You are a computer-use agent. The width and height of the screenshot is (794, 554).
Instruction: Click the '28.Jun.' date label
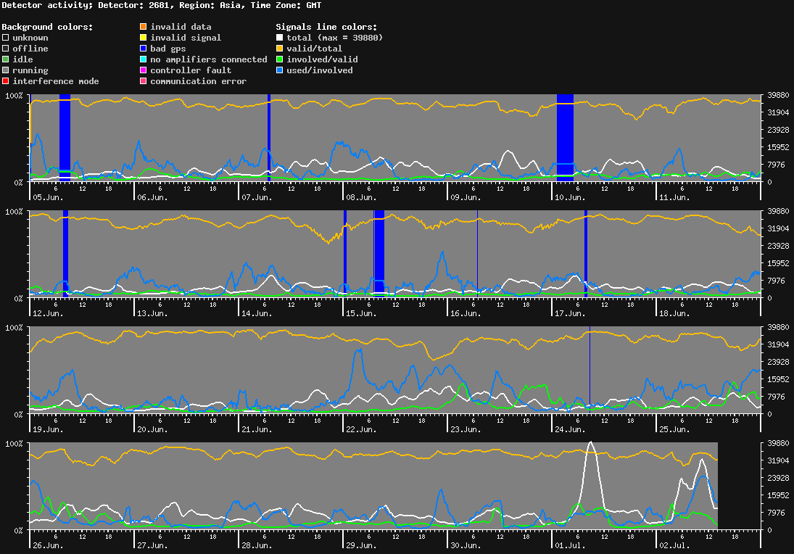[257, 545]
